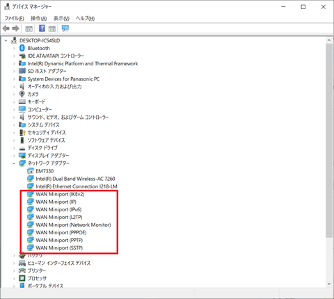Minimize the デバイス マネージャー window

[283, 7]
